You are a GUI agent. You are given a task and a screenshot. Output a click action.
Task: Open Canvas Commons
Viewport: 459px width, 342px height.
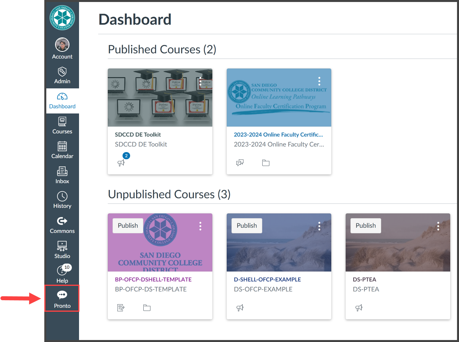click(x=62, y=225)
